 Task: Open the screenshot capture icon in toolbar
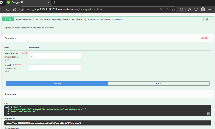tap(196, 9)
